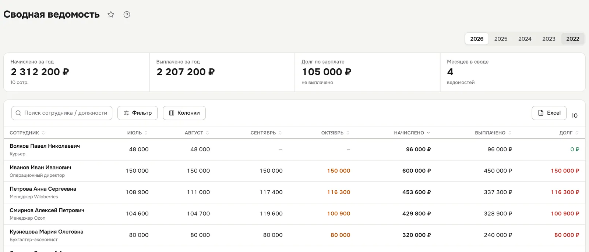Switch to the 2025 year tab
This screenshot has height=252, width=589.
(x=501, y=39)
